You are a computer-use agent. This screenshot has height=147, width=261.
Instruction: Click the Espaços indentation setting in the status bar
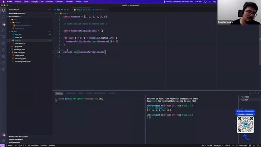(218, 145)
